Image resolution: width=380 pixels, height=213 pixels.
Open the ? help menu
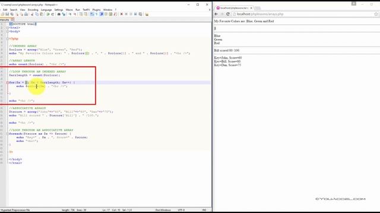[x=116, y=9]
